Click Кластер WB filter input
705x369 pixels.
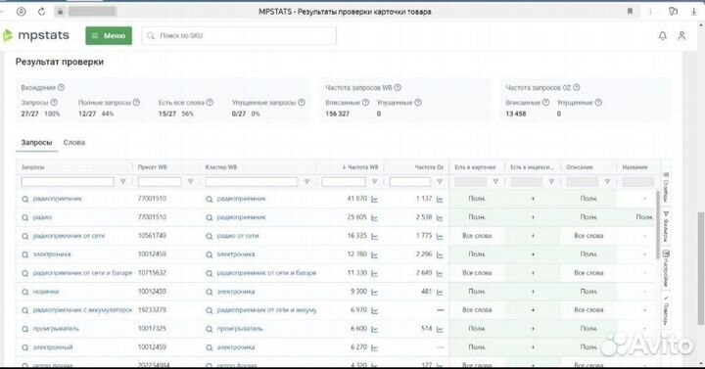coord(252,182)
